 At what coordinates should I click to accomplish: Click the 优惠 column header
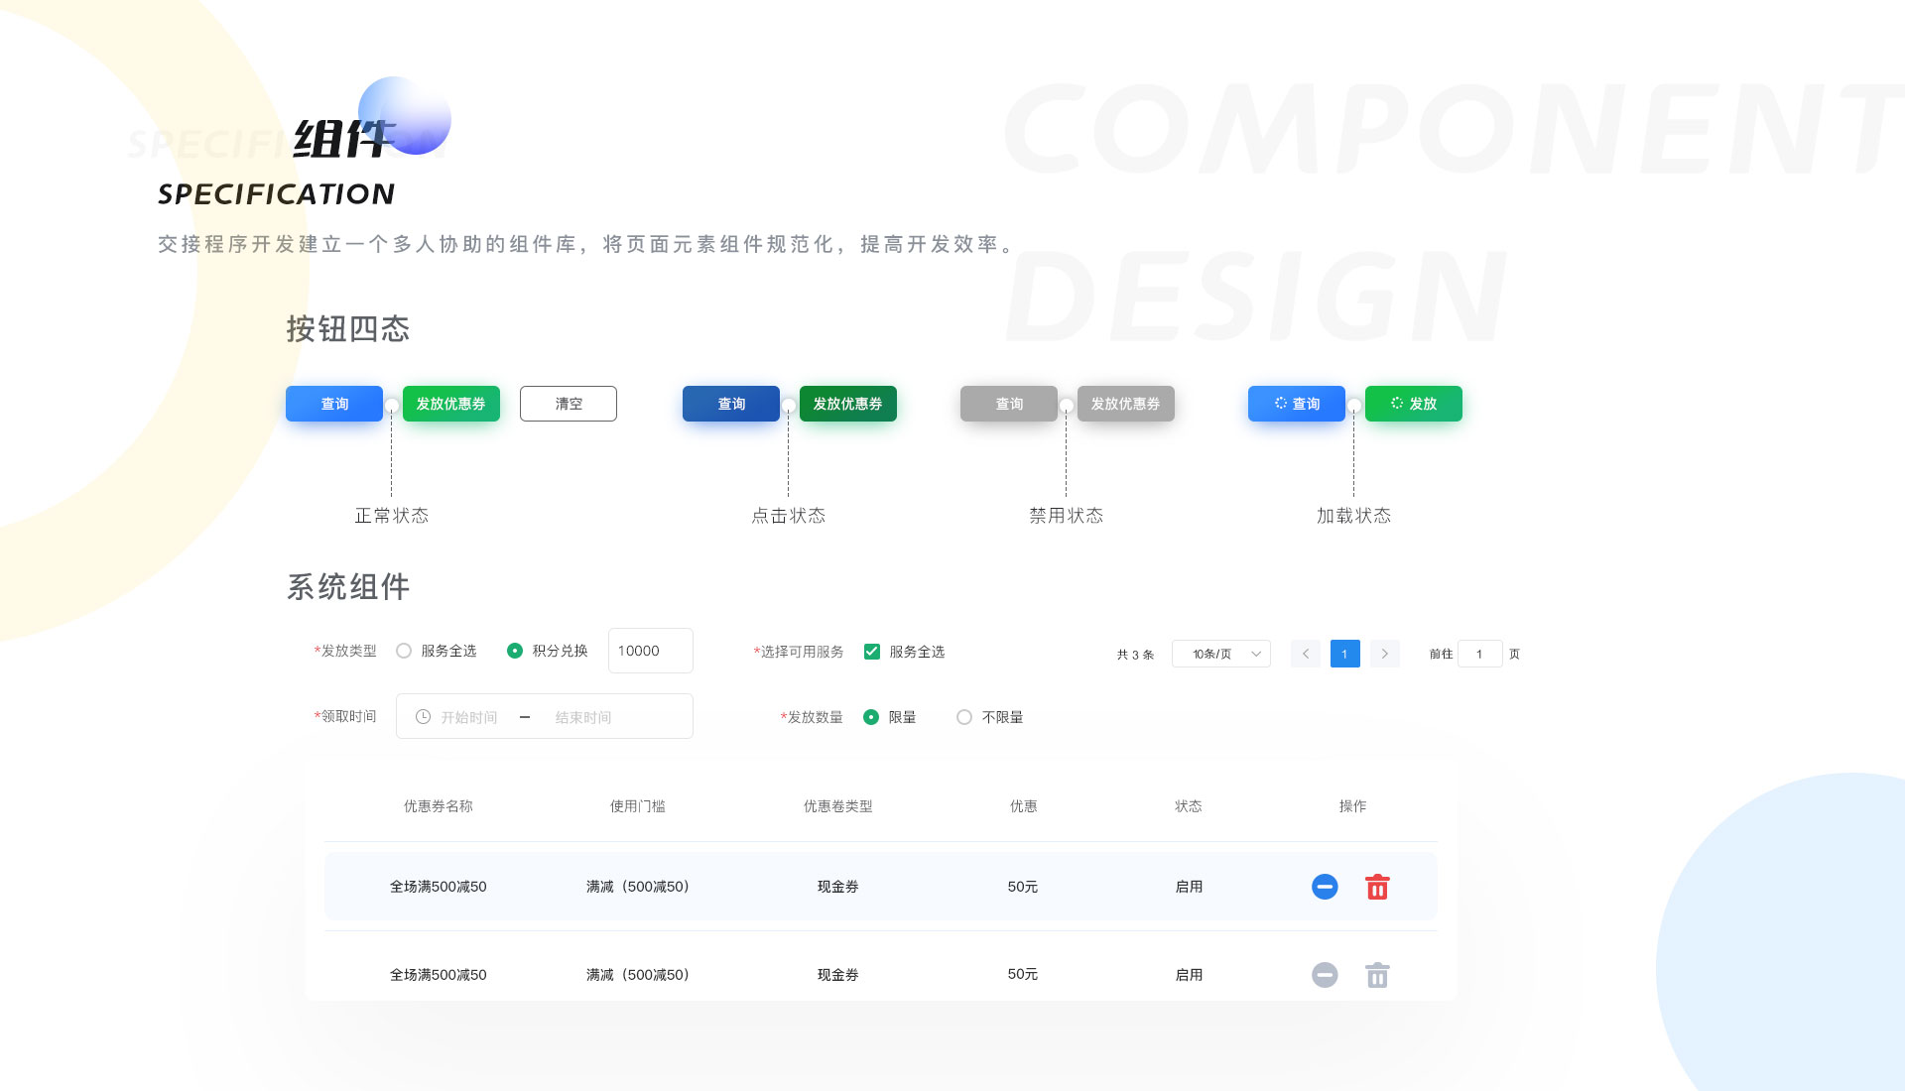pyautogui.click(x=1024, y=806)
